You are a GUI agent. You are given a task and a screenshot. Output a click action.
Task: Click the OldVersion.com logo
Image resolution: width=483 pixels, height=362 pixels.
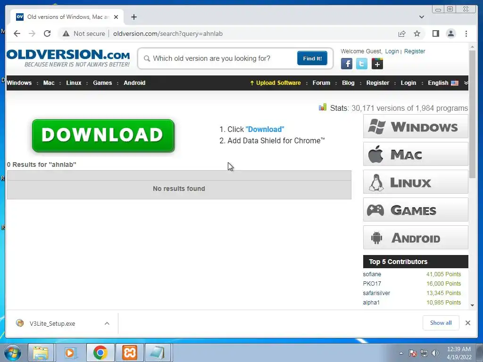click(68, 58)
